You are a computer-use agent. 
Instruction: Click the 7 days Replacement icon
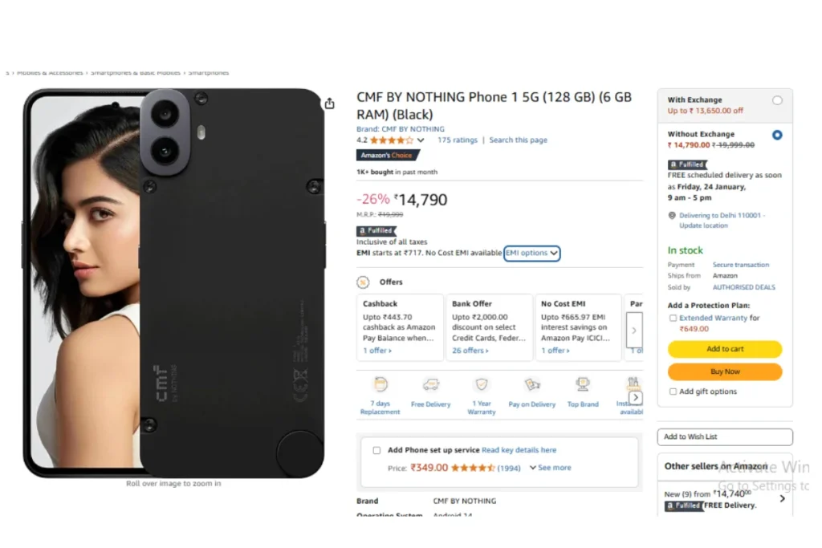[380, 384]
